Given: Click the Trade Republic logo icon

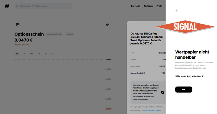Looking at the screenshot, I should click(x=7, y=6).
